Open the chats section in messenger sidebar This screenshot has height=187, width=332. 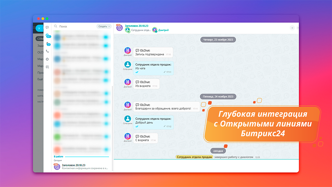click(47, 27)
